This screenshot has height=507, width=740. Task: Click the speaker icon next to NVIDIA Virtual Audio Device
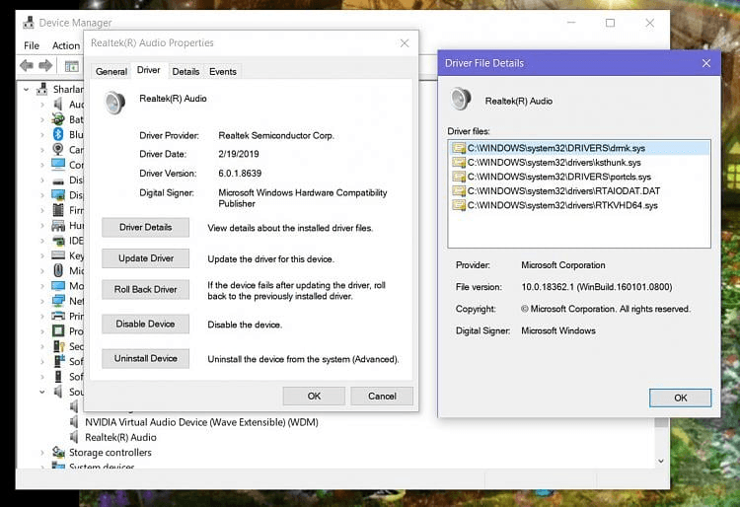tap(74, 421)
